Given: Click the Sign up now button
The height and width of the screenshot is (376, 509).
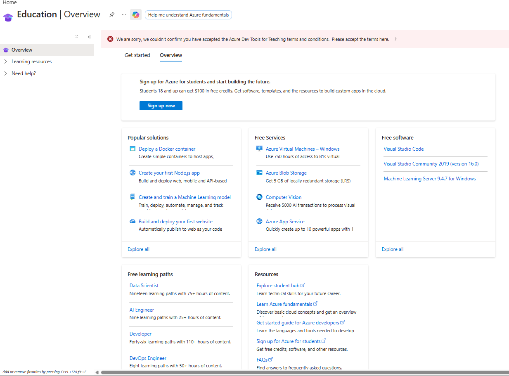Looking at the screenshot, I should (x=161, y=106).
